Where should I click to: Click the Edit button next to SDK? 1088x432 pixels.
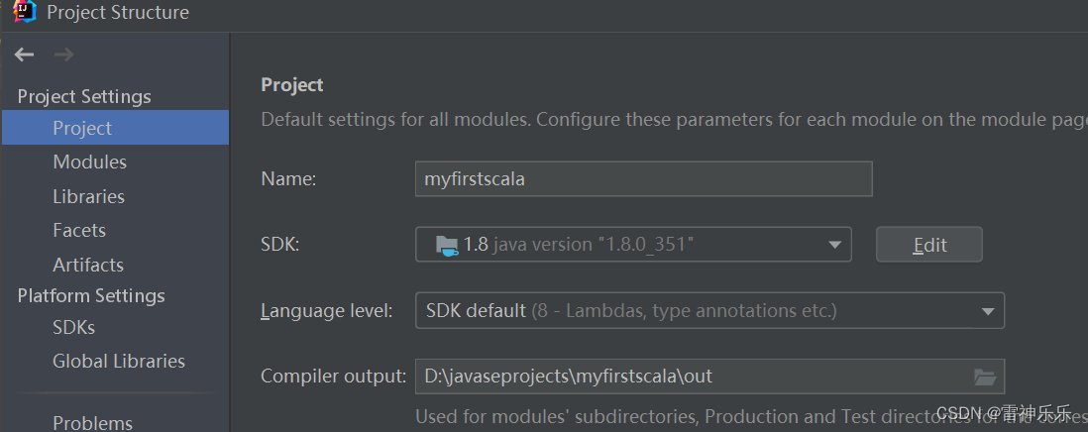[929, 245]
